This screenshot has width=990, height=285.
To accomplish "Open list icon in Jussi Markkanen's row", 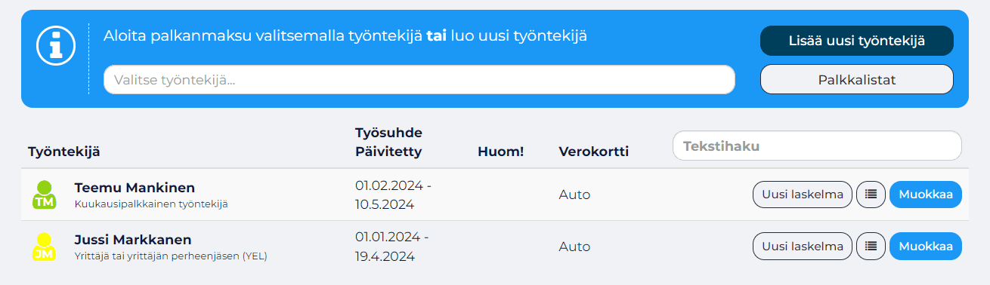I will (x=871, y=246).
